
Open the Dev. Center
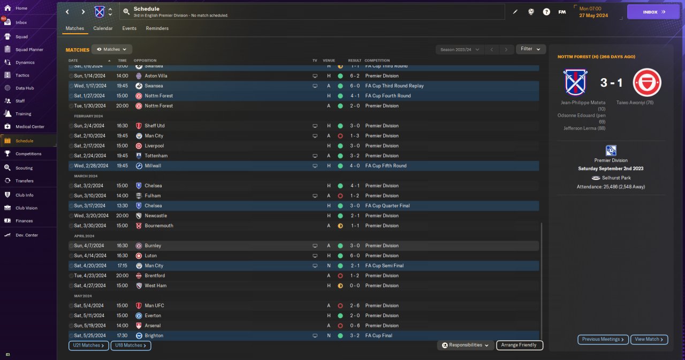[26, 235]
